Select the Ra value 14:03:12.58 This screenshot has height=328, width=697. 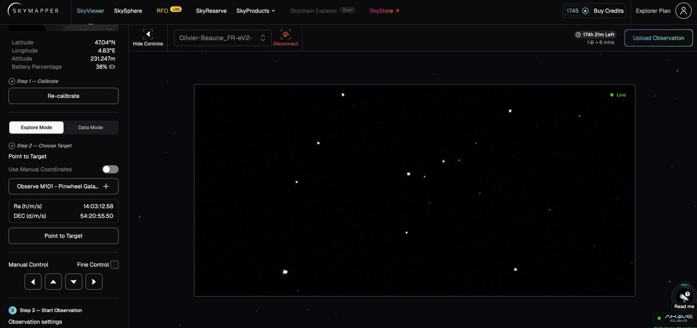[x=98, y=206]
